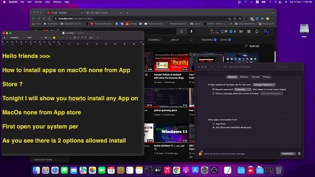Click Chrome home button
The image size is (315, 177).
point(49,19)
